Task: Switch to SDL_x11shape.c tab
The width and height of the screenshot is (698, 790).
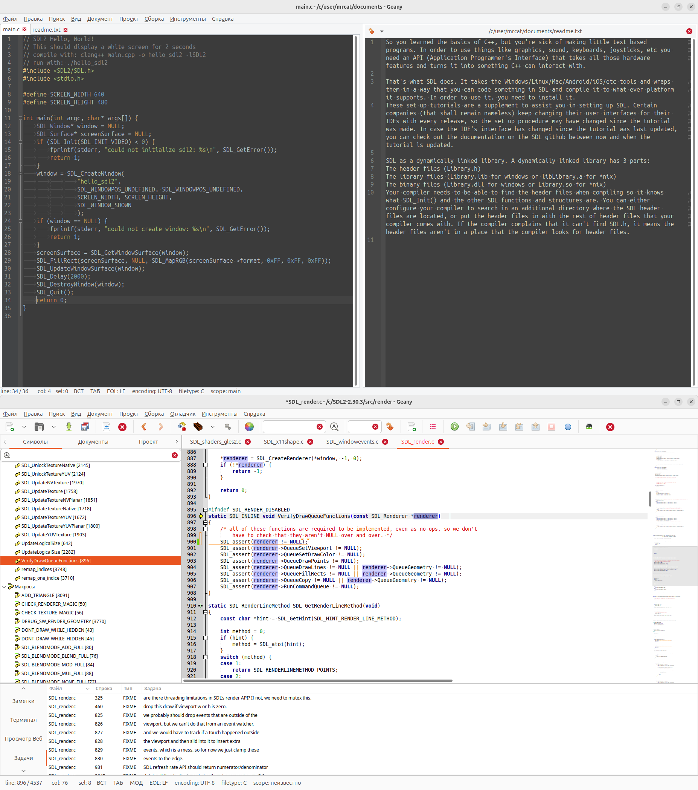Action: [x=283, y=442]
